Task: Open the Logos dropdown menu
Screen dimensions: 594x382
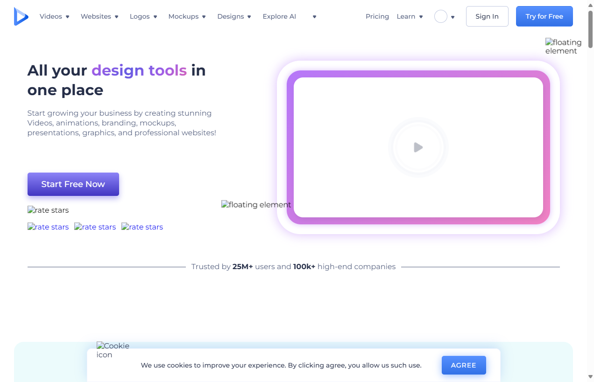Action: tap(143, 16)
